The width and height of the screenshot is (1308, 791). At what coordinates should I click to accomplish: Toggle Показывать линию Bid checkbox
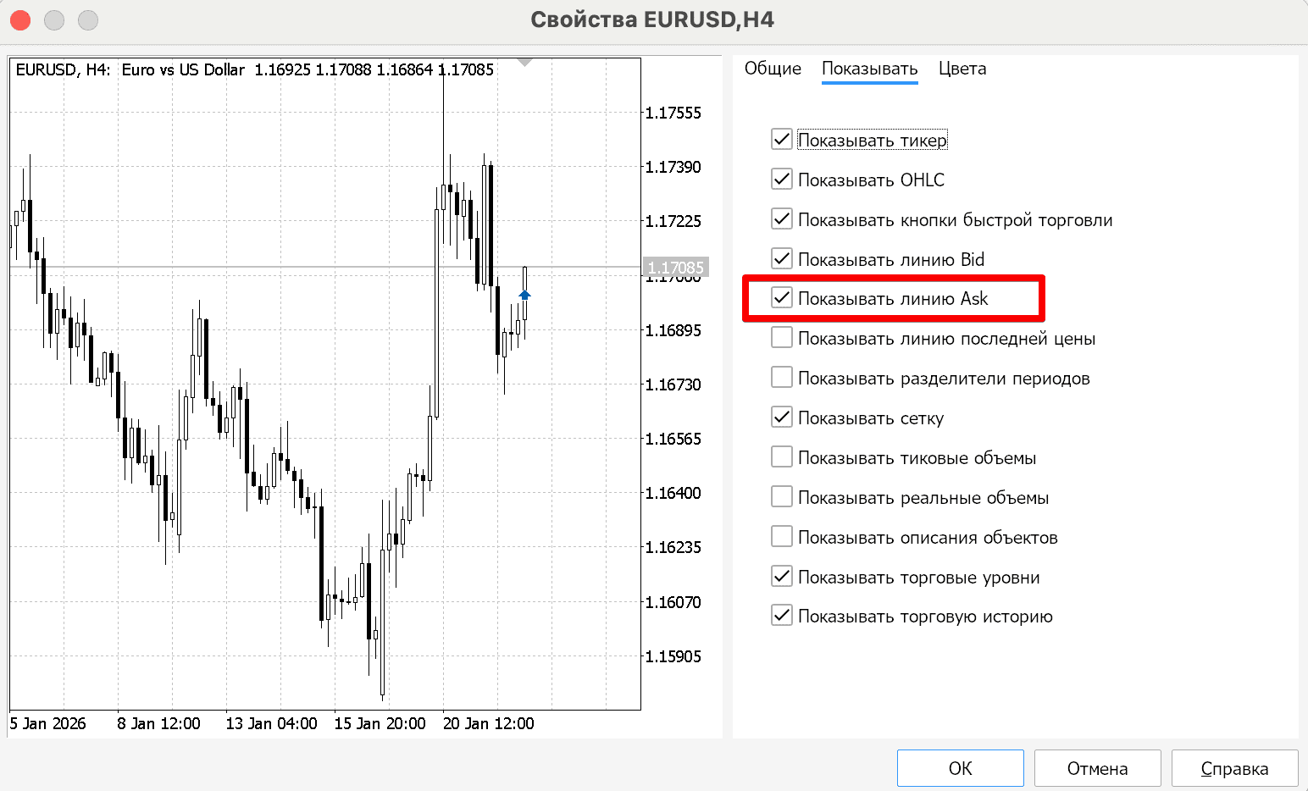(x=782, y=259)
